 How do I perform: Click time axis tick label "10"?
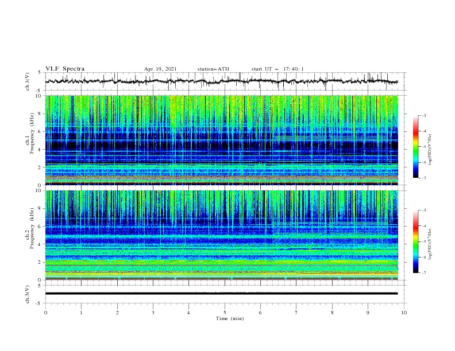tap(404, 313)
